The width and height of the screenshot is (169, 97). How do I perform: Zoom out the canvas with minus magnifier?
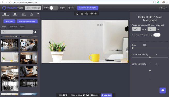(x=64, y=95)
